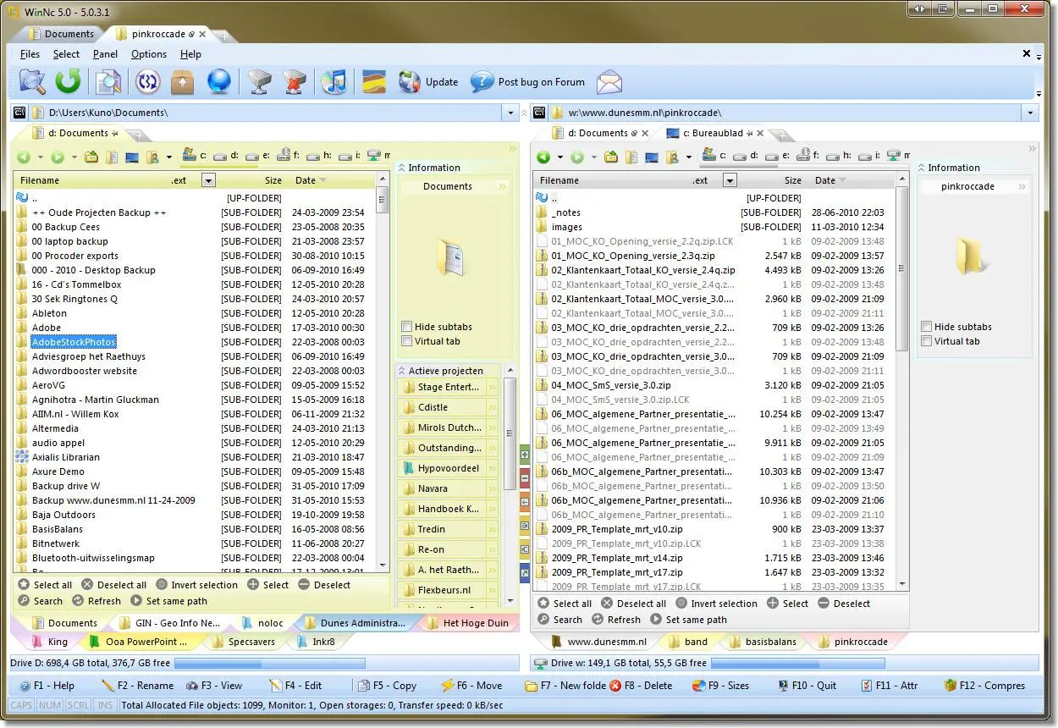This screenshot has width=1058, height=728.
Task: Click the blue globe toolbar icon
Action: pos(218,82)
